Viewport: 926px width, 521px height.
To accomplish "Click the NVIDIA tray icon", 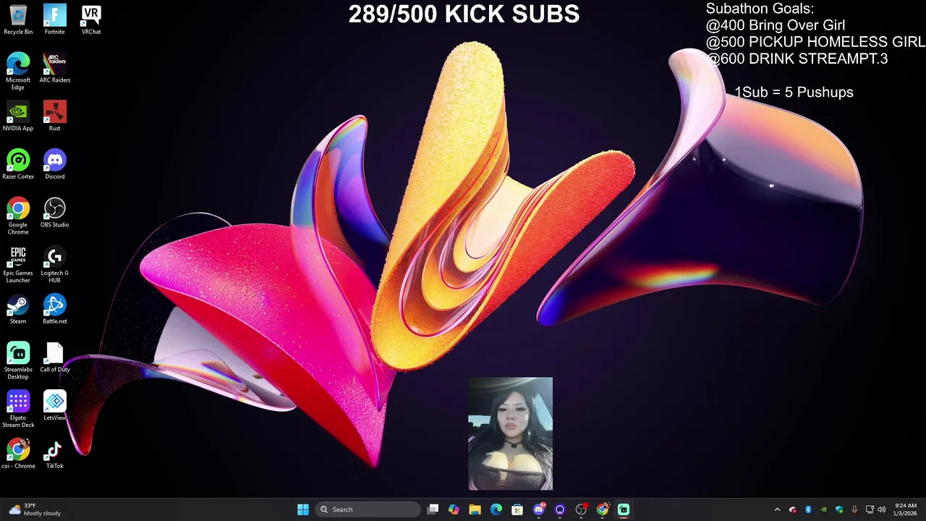I will point(823,509).
